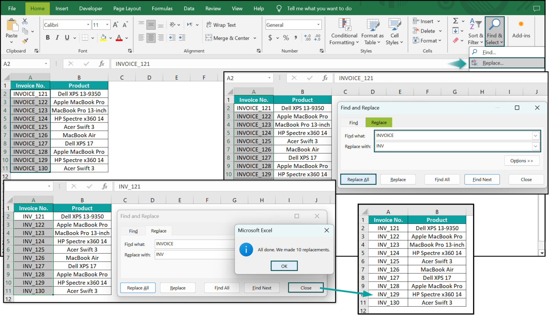
Task: Click the Options >> button
Action: [x=521, y=161]
